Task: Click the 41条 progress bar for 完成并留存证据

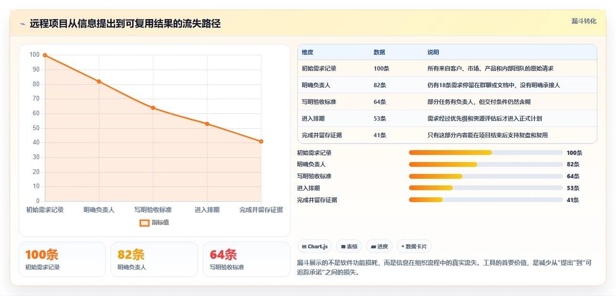Action: (x=486, y=200)
